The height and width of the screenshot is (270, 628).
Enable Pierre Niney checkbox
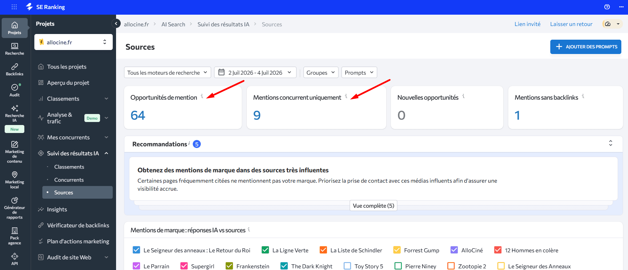pos(398,266)
